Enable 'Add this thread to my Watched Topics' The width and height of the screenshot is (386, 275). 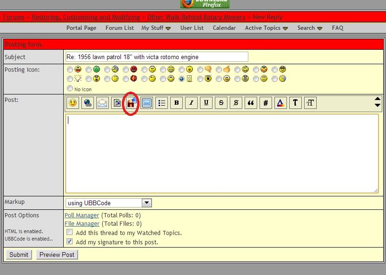69,232
